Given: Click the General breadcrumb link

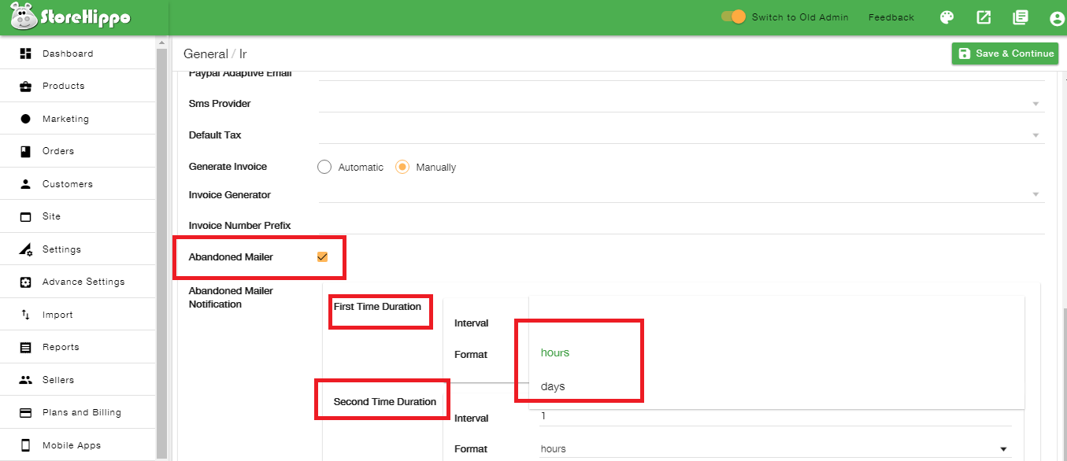Looking at the screenshot, I should tap(206, 53).
